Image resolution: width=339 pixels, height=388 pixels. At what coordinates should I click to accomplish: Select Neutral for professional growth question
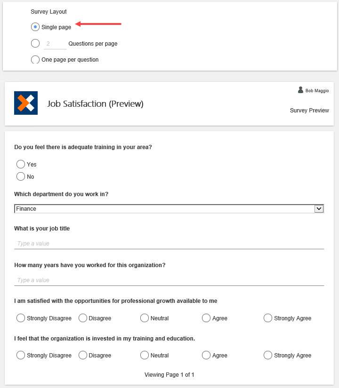pyautogui.click(x=144, y=318)
